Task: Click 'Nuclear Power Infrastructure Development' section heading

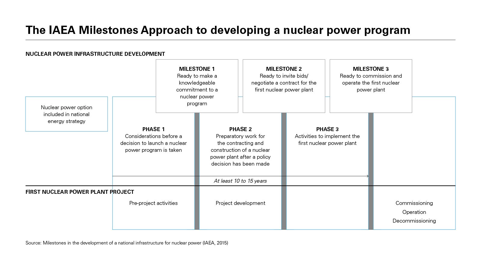Action: coord(95,54)
